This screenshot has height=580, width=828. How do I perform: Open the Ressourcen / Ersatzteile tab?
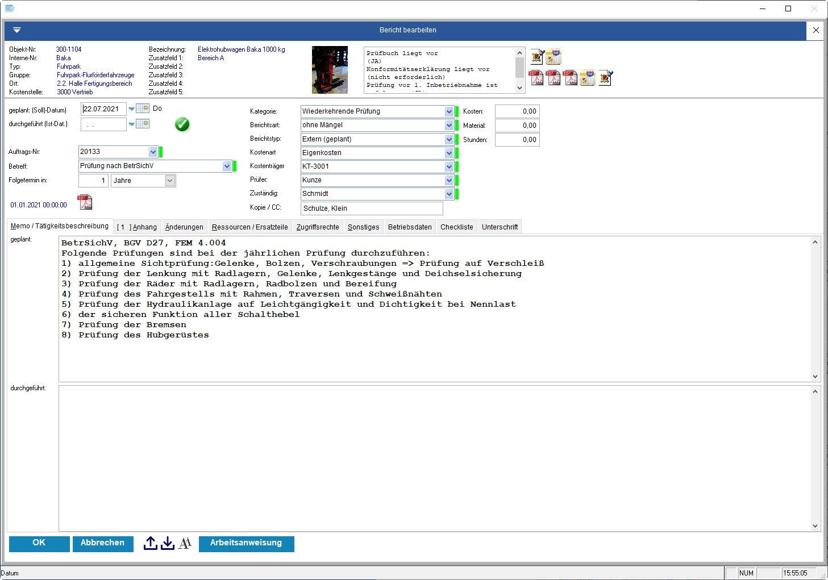[x=249, y=227]
